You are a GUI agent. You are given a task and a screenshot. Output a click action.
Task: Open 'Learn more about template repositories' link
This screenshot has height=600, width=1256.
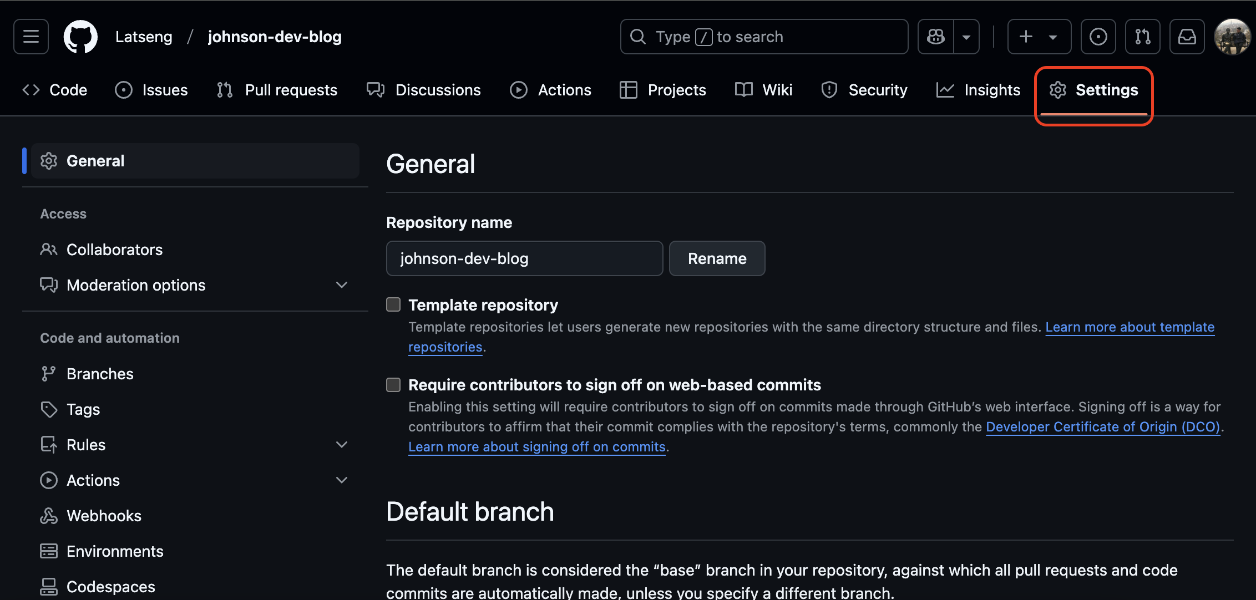point(1130,327)
